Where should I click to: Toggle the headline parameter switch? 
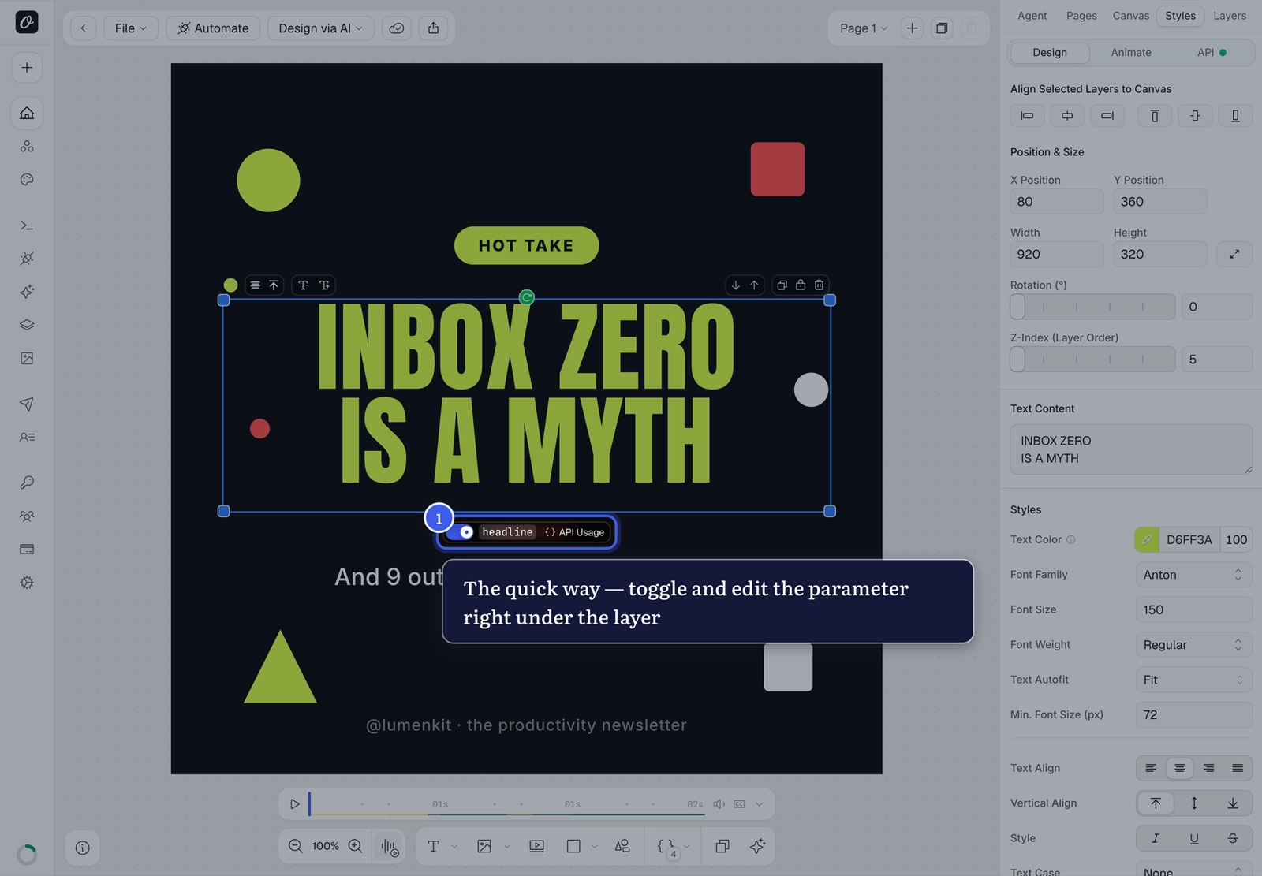click(460, 532)
